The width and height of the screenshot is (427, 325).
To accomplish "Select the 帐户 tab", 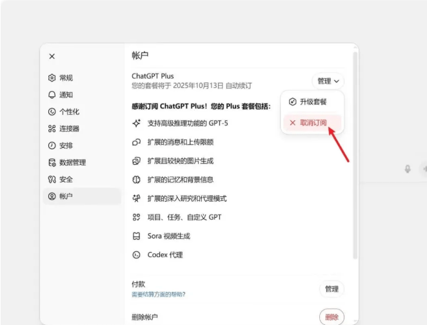I will [x=82, y=196].
